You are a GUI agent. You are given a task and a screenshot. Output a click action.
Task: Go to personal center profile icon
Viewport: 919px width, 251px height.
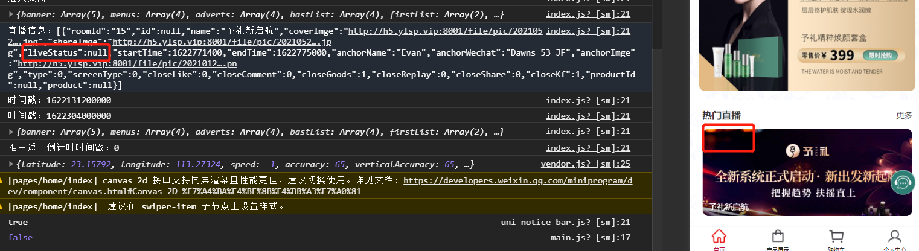coord(894,237)
